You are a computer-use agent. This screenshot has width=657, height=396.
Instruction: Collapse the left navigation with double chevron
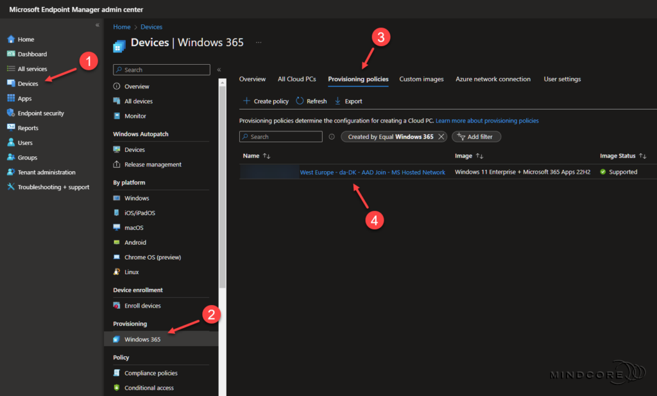tap(98, 25)
